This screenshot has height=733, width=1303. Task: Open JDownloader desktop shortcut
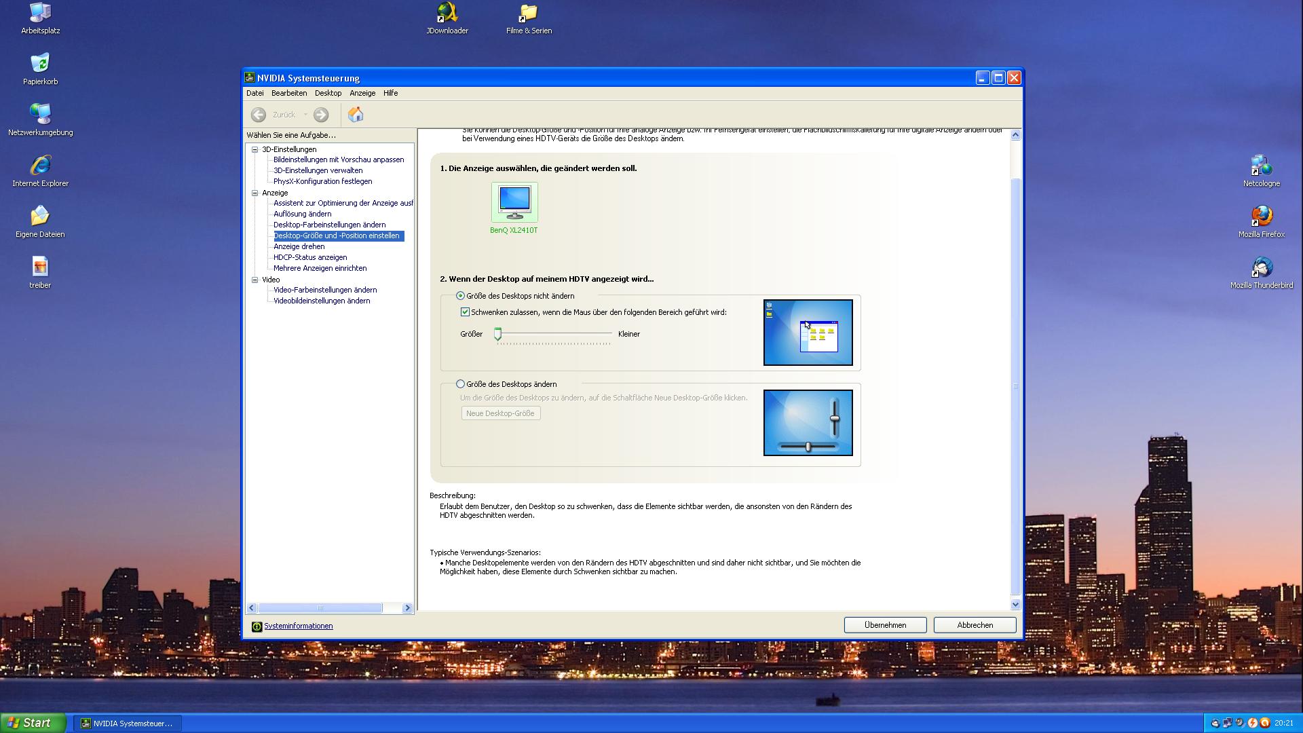(447, 14)
